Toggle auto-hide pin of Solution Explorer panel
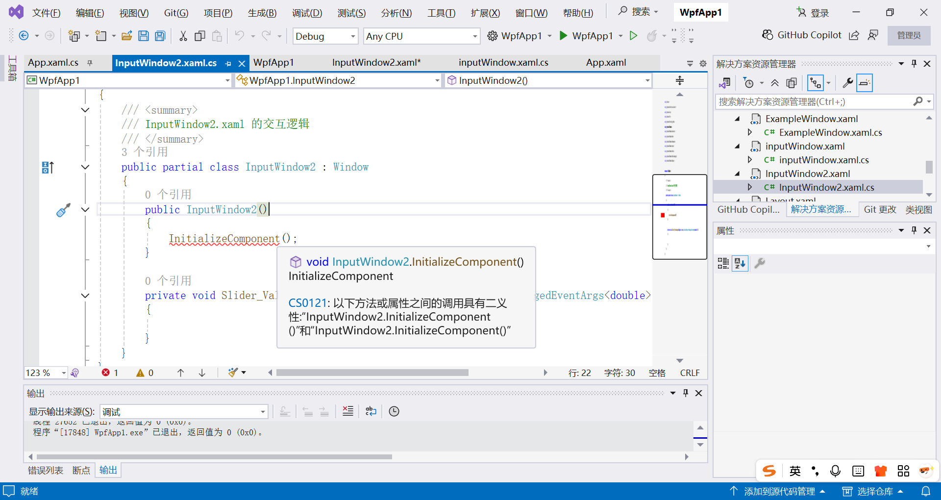Image resolution: width=941 pixels, height=500 pixels. click(x=914, y=64)
